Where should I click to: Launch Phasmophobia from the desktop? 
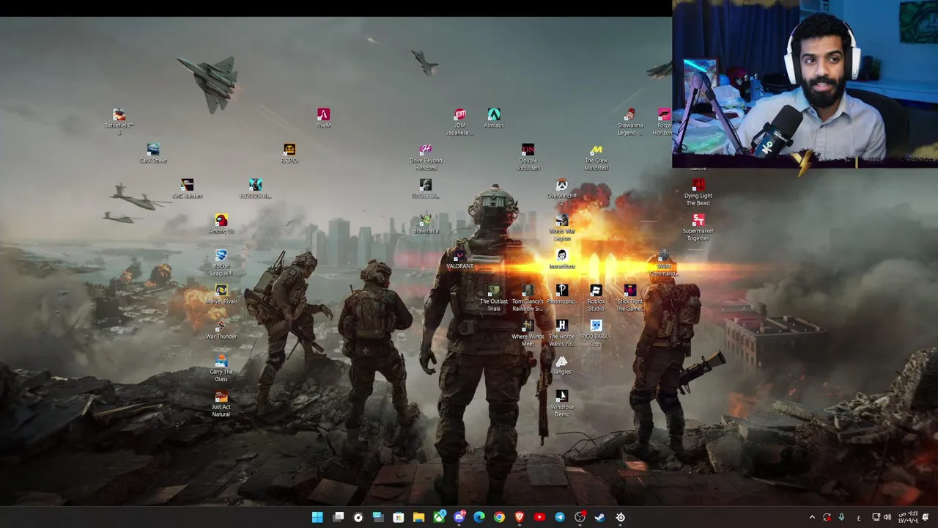coord(562,294)
